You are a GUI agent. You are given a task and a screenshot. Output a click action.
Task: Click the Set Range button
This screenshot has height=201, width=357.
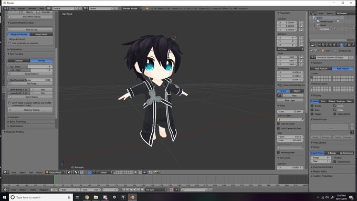(x=30, y=83)
